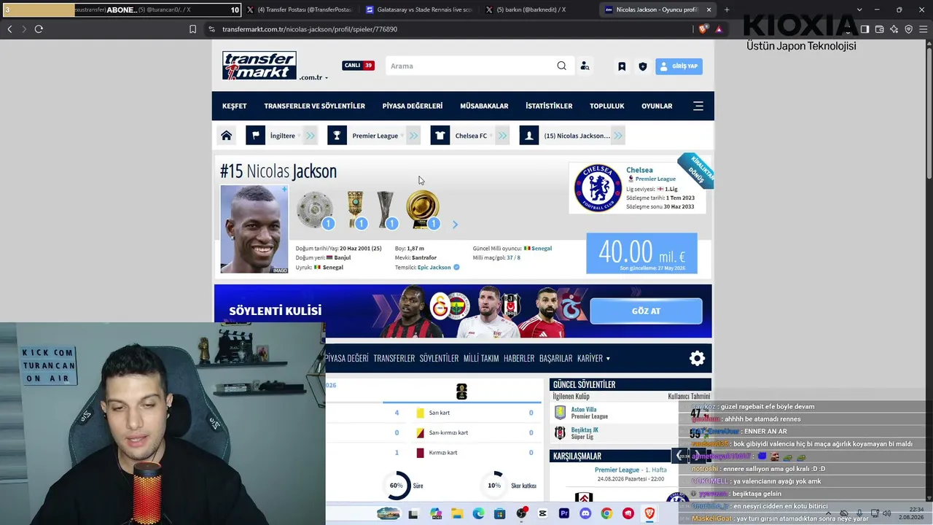This screenshot has width=933, height=525.
Task: Open Premier League link in club box
Action: click(x=655, y=179)
